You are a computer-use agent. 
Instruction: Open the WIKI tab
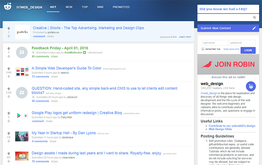pos(100,7)
